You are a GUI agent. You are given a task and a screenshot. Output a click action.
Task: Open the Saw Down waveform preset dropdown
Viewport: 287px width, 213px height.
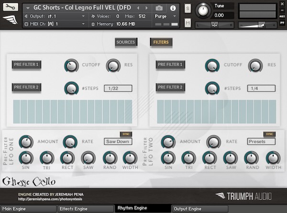click(118, 141)
